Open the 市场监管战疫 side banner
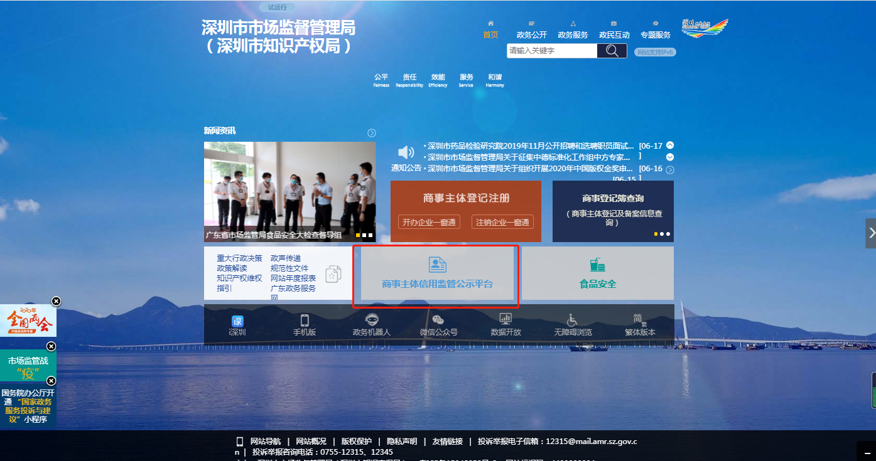 coord(28,366)
